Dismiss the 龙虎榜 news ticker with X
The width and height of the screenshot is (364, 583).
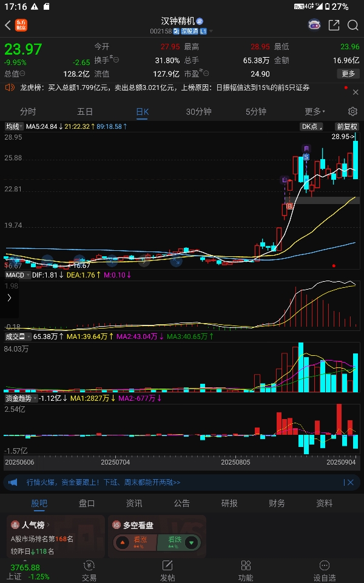pyautogui.click(x=356, y=92)
